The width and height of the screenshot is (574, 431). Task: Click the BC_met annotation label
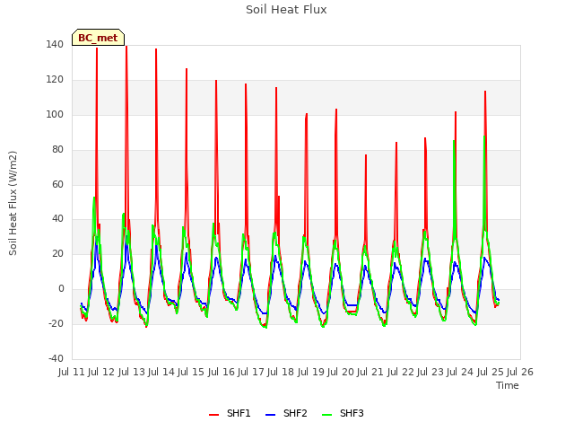(x=98, y=38)
